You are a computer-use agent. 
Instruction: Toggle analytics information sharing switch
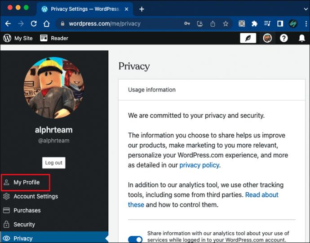pyautogui.click(x=135, y=239)
